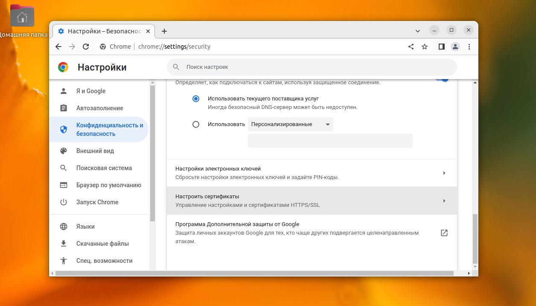
Task: Open the tab search dropdown arrow
Action: coord(418,31)
